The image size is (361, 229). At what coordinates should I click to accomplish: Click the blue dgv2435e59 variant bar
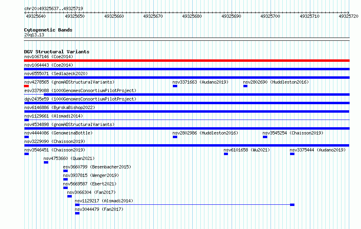tap(187, 103)
